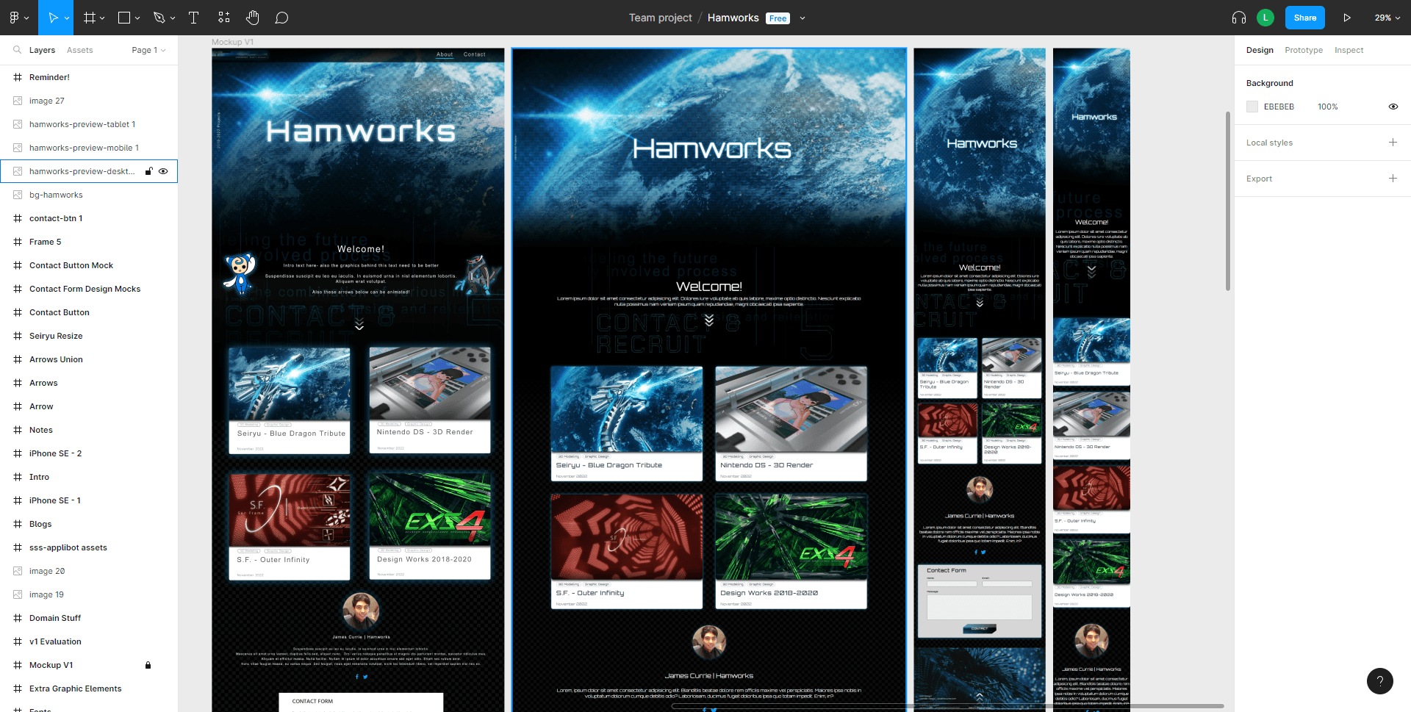
Task: Click the Share button
Action: tap(1304, 18)
